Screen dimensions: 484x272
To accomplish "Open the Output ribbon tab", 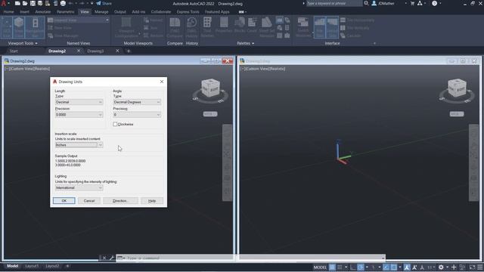I will click(x=120, y=12).
